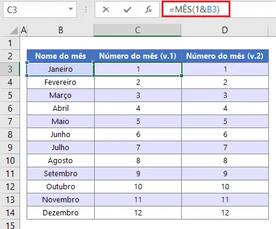Select column D header
Image resolution: width=276 pixels, height=229 pixels.
point(224,30)
